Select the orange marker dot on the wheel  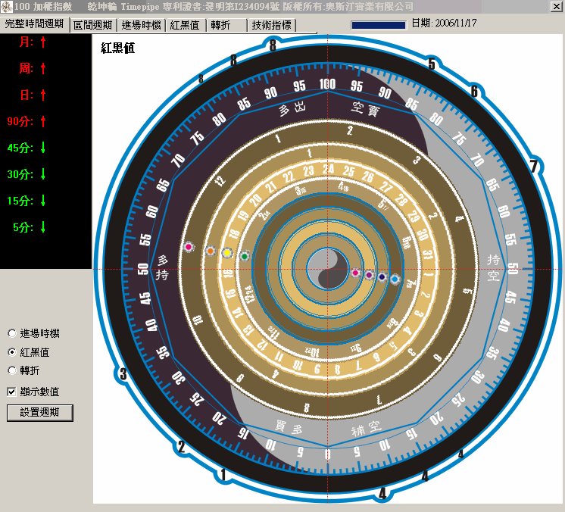(210, 251)
